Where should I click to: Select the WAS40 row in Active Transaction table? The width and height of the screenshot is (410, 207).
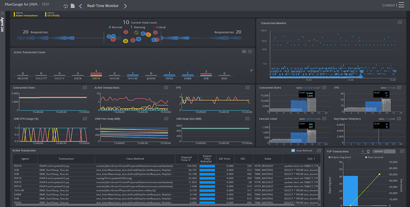[165, 190]
